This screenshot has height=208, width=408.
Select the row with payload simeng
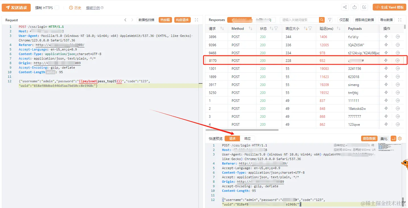[304, 85]
